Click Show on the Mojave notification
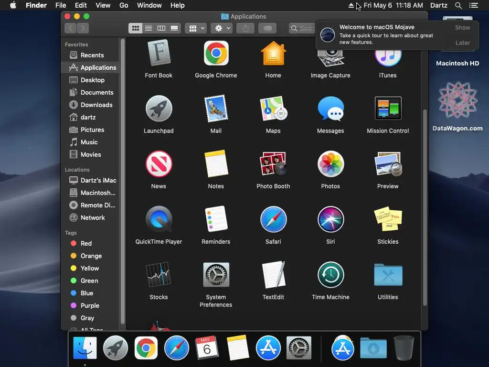 462,27
